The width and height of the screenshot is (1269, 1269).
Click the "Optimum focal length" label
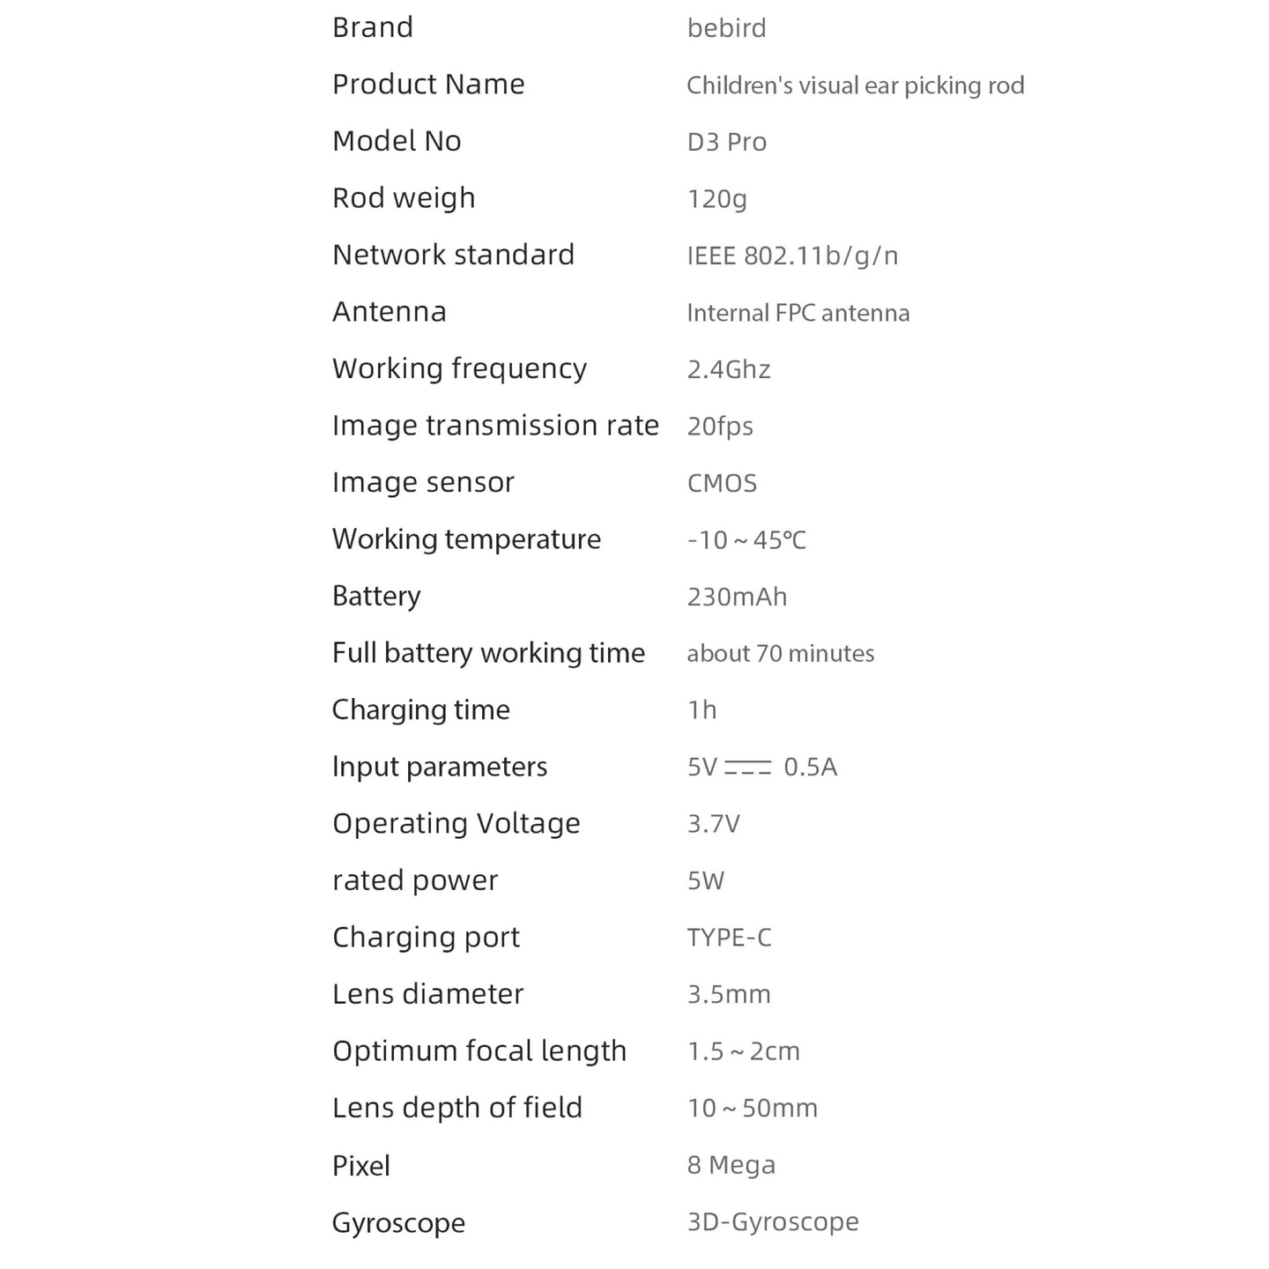click(x=479, y=1051)
